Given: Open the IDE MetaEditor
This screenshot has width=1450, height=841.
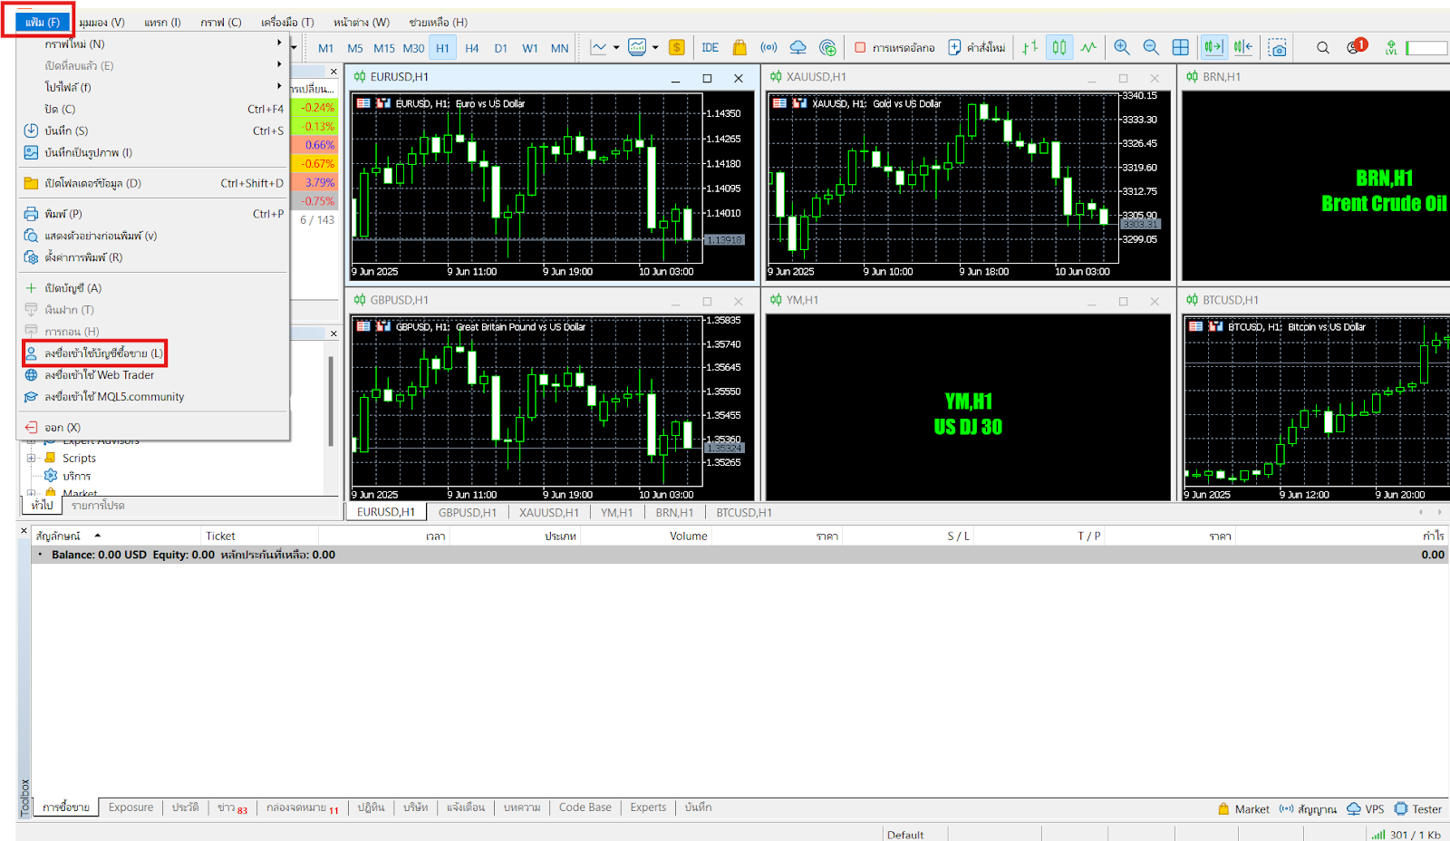Looking at the screenshot, I should click(x=710, y=48).
